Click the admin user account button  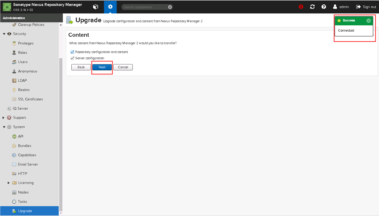point(341,7)
